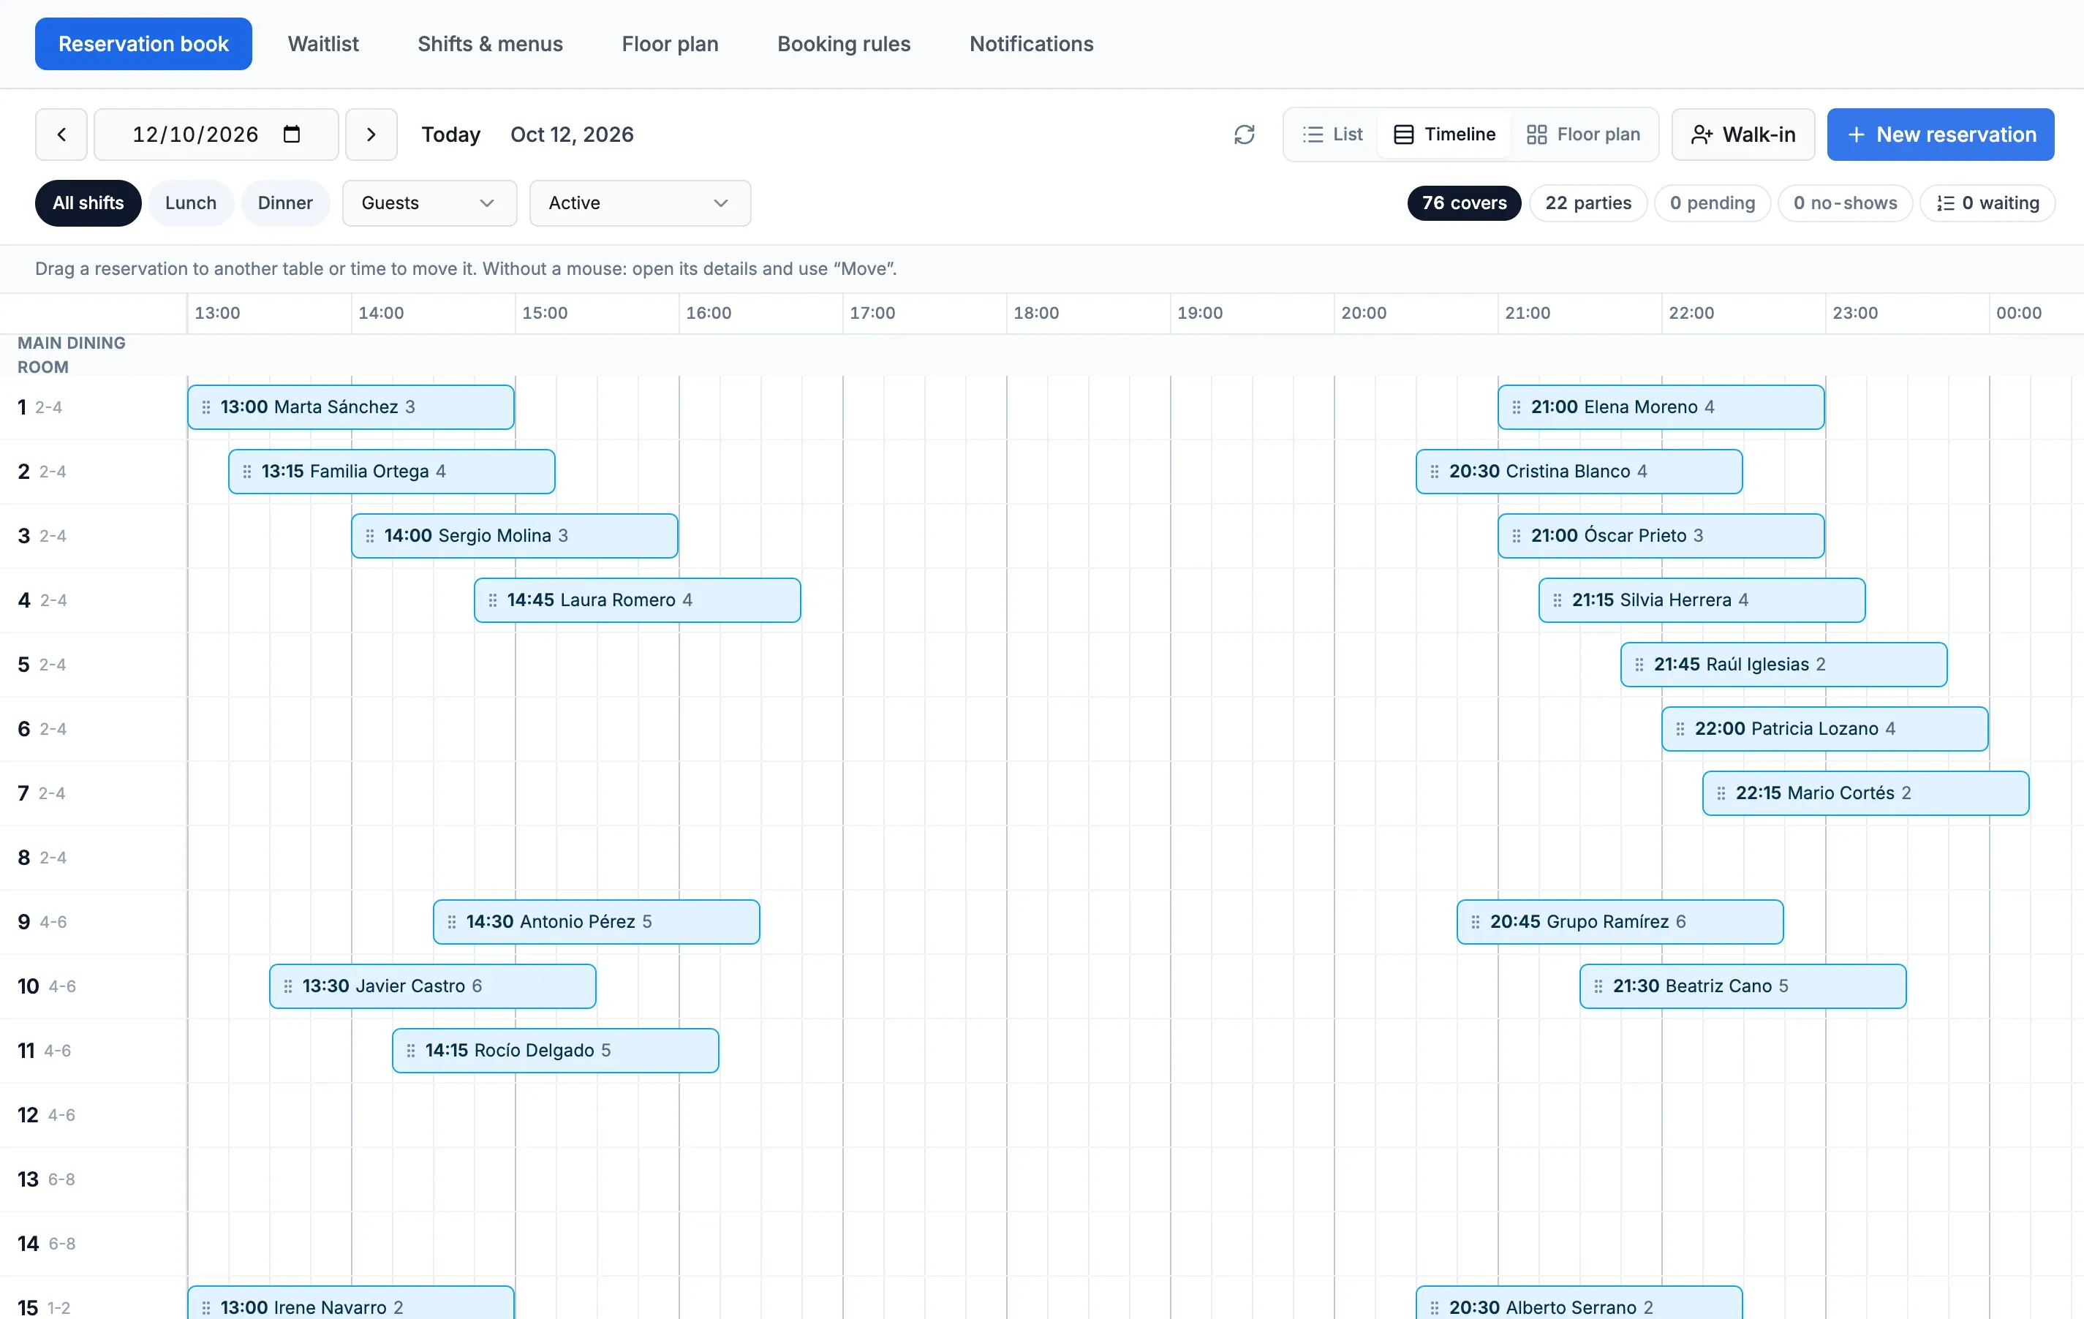Click the 76 covers badge
2084x1319 pixels.
1465,203
